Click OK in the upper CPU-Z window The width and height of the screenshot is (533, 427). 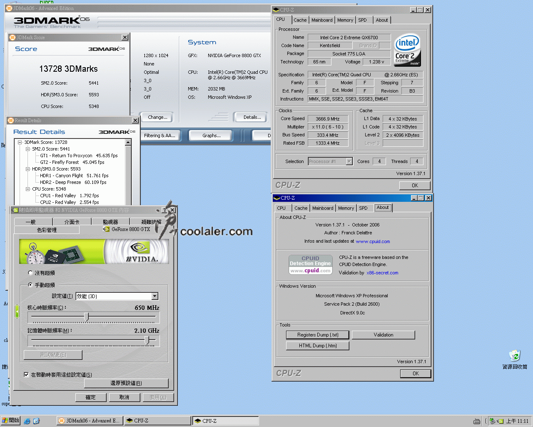415,186
